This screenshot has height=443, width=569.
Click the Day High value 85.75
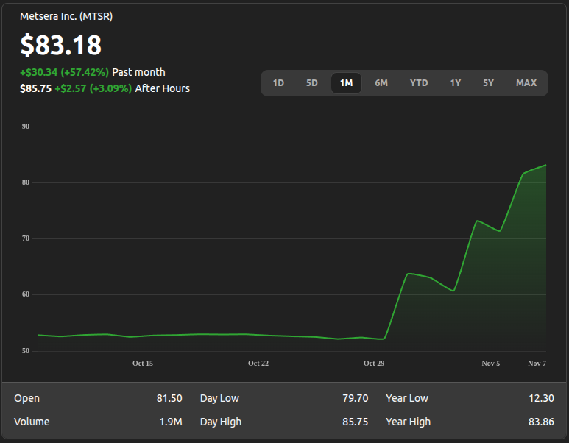[355, 422]
